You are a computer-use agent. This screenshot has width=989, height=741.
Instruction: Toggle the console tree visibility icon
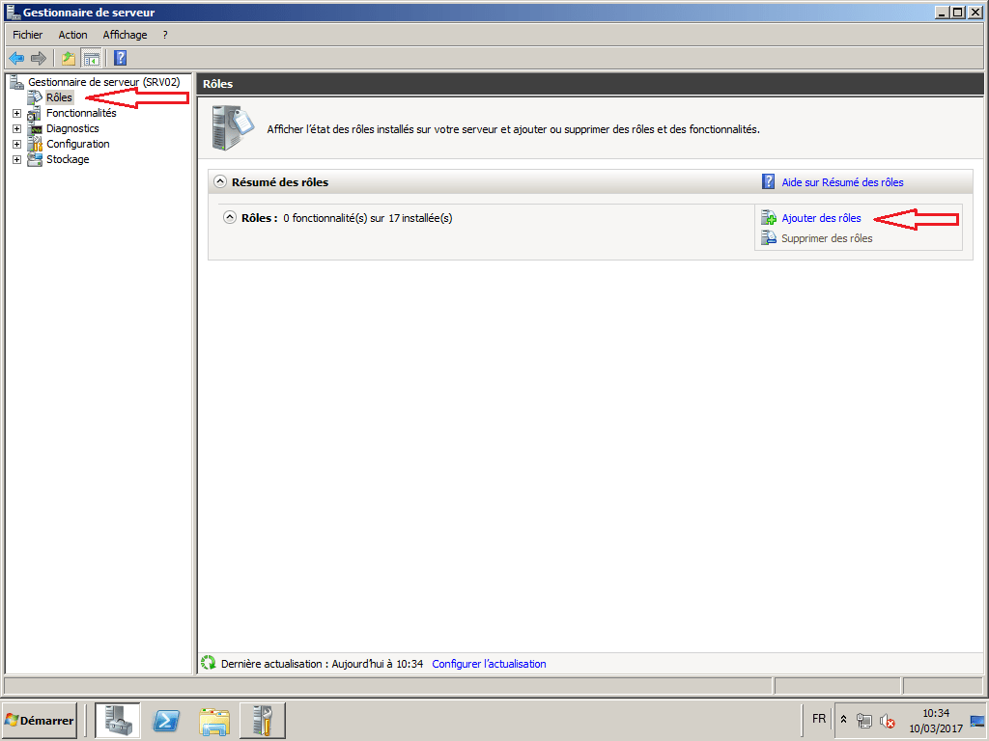pyautogui.click(x=91, y=58)
